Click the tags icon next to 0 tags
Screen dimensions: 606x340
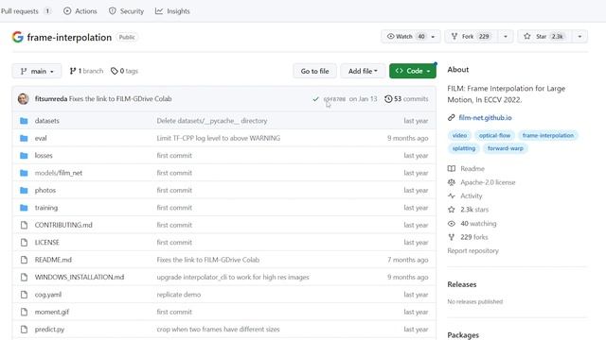[114, 71]
